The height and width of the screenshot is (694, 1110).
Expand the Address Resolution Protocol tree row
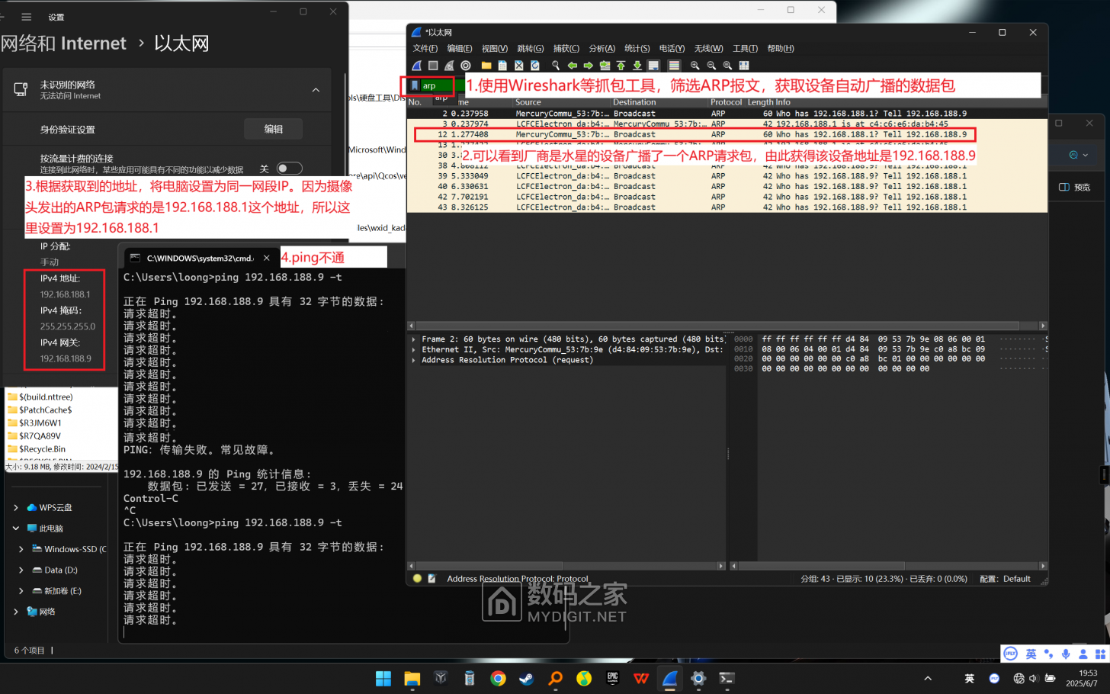point(414,360)
